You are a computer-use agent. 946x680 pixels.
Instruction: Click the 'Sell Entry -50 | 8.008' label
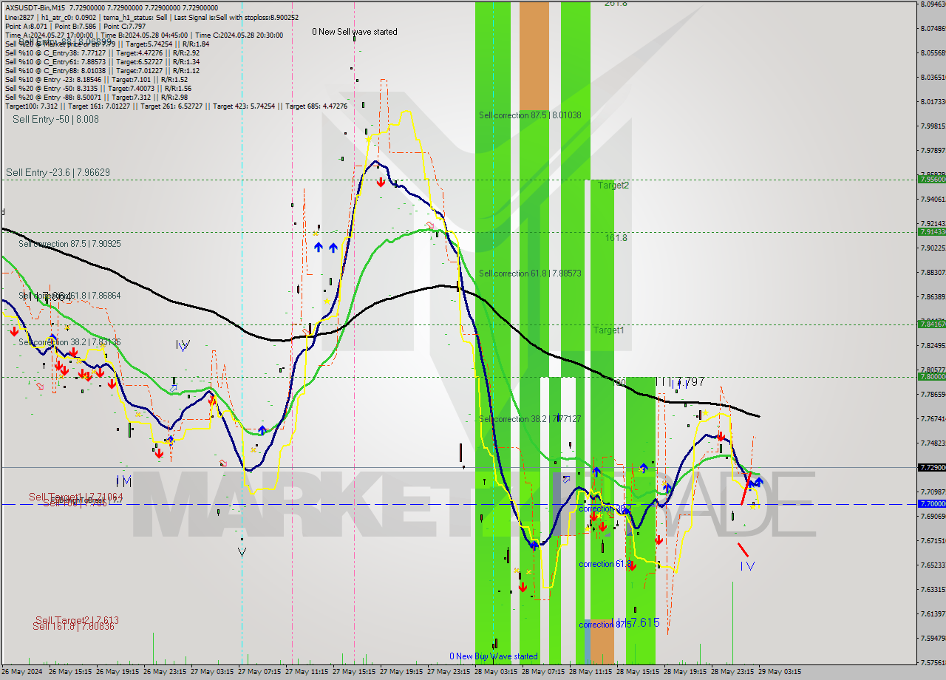[x=55, y=119]
